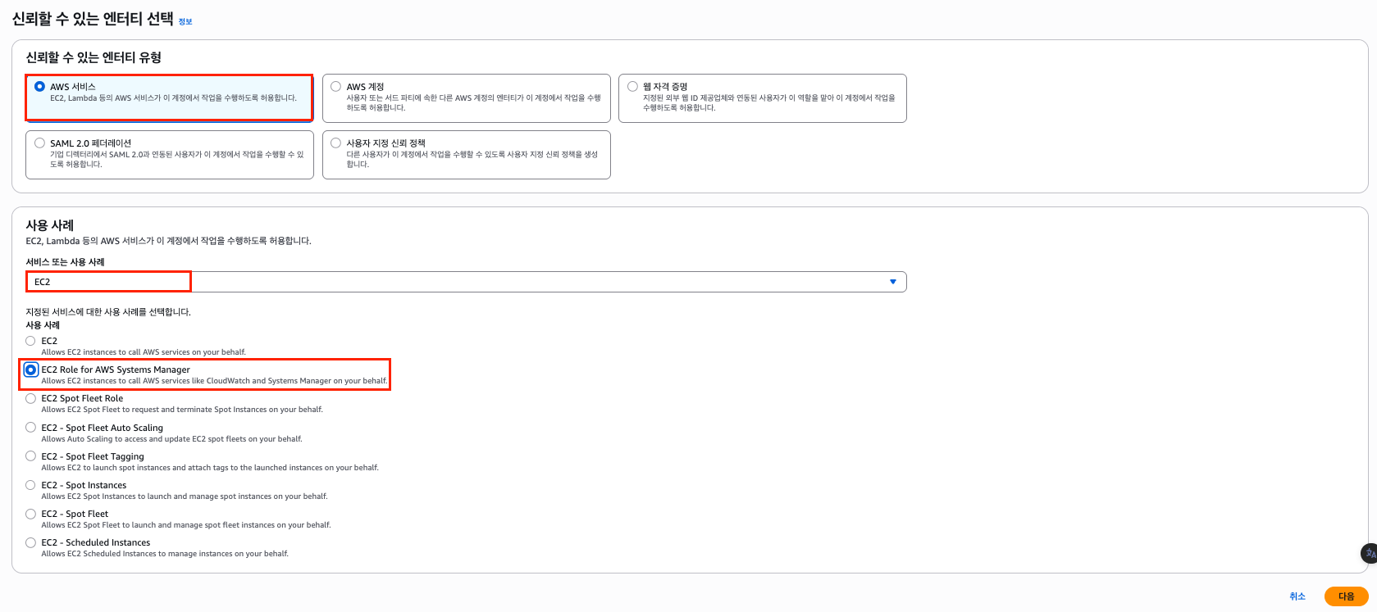Click the EC2 service selection field
Image resolution: width=1377 pixels, height=612 pixels.
(459, 282)
